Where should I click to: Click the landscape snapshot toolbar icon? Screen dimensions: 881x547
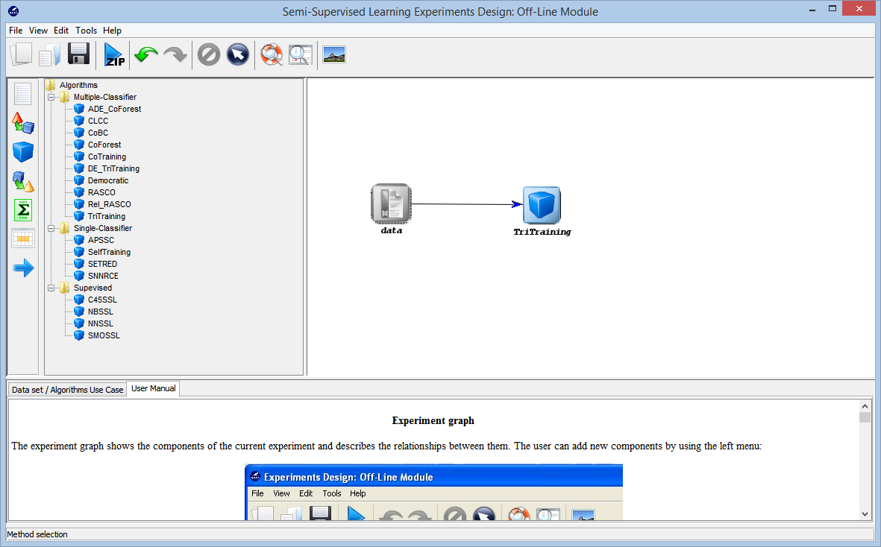[x=334, y=54]
